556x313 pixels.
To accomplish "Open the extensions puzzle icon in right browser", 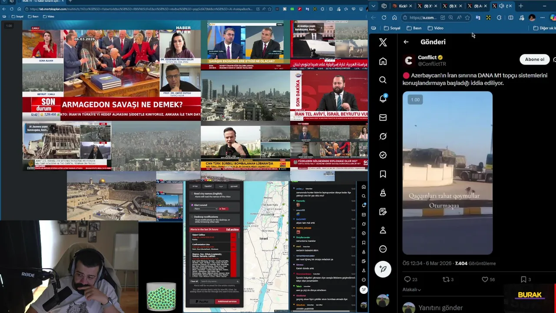I will [499, 17].
